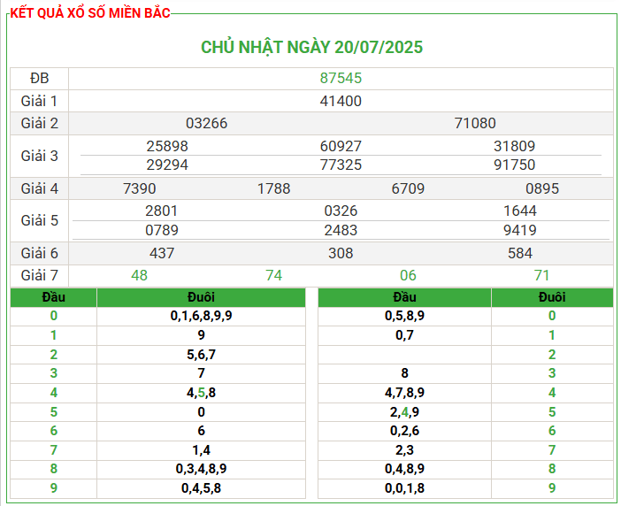Click the head digits cell '0,5,8,9'
This screenshot has height=506, width=621.
pyautogui.click(x=404, y=316)
